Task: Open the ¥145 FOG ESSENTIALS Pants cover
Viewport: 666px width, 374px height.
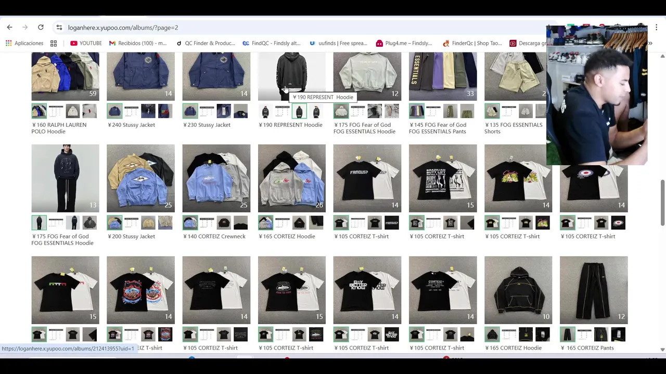Action: pyautogui.click(x=443, y=76)
